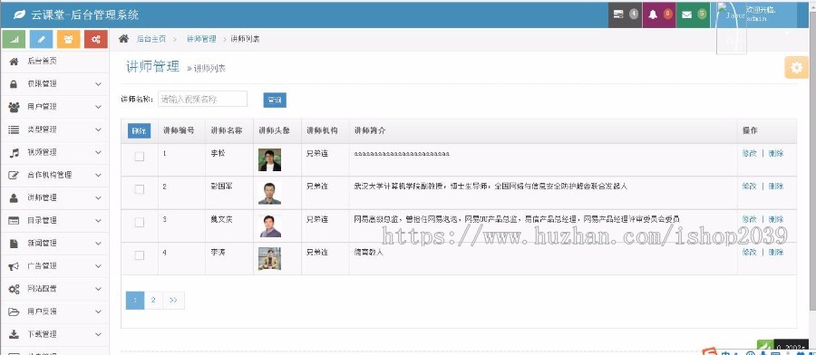Viewport: 816px width, 355px height.
Task: Open the 后台首页 menu item
Action: tap(54, 61)
